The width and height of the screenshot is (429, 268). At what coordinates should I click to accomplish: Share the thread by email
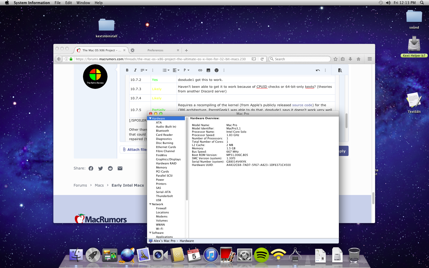pos(120,168)
